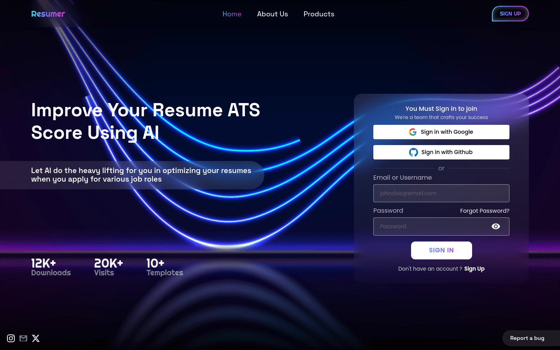Follow the Sign Up link below the form

click(474, 269)
